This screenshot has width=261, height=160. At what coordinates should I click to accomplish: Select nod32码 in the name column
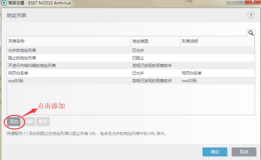point(16,81)
